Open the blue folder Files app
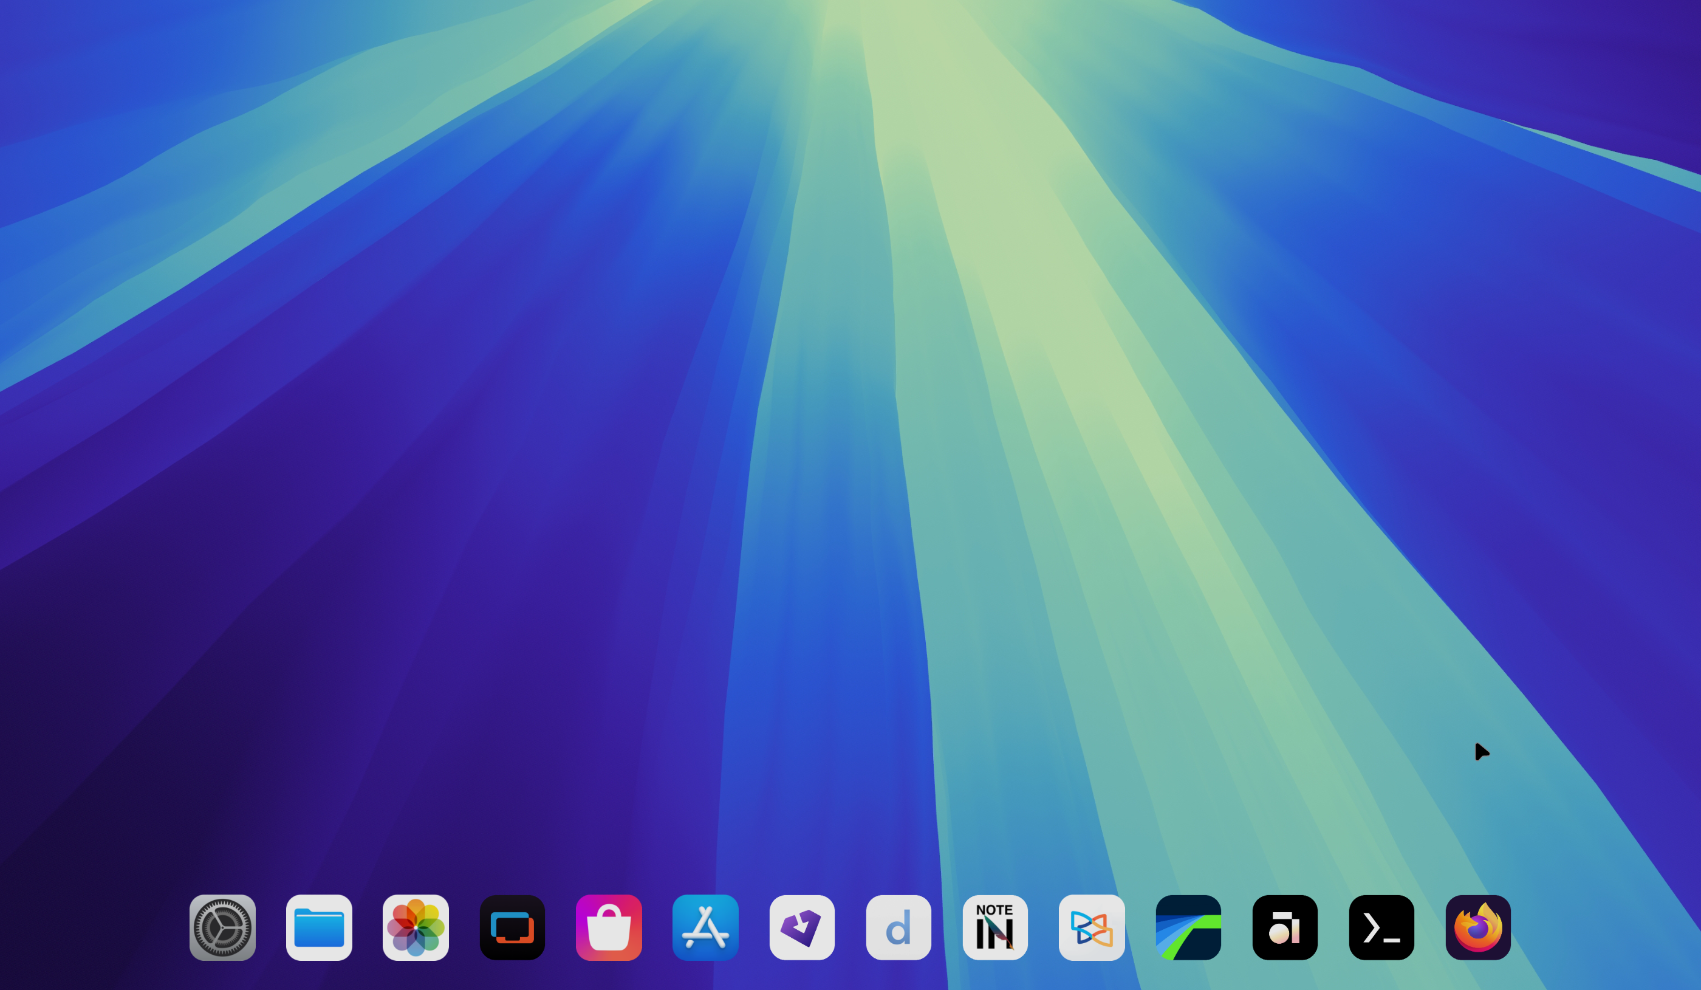 point(320,927)
